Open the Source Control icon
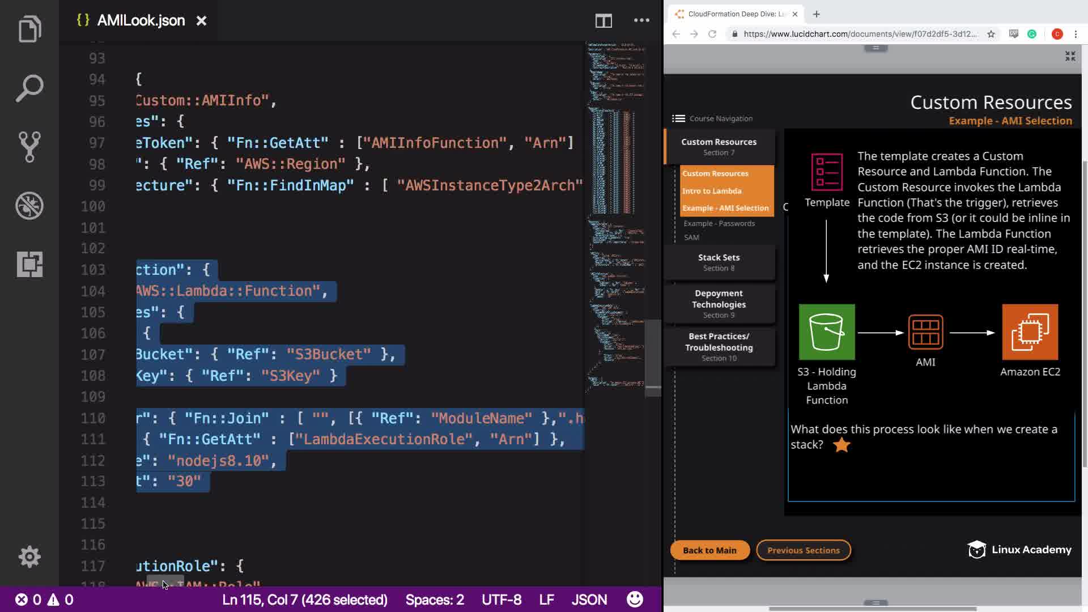This screenshot has height=612, width=1088. pos(29,147)
